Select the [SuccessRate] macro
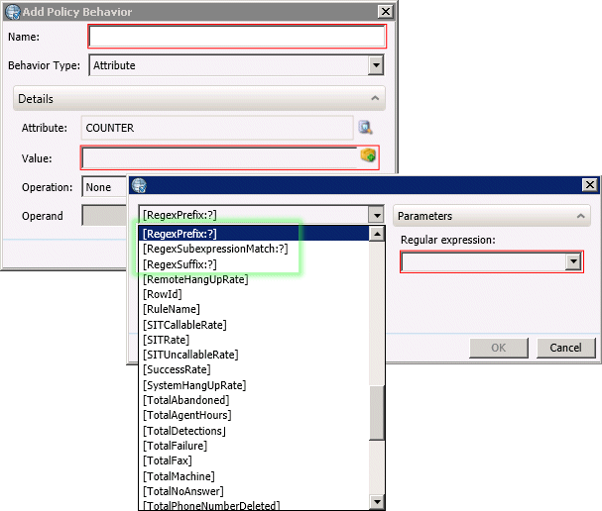602x511 pixels. point(178,370)
